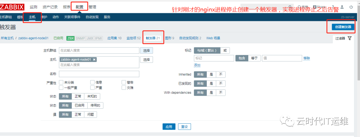
Task: Click the SNMP availability badge
Action: [x=80, y=38]
